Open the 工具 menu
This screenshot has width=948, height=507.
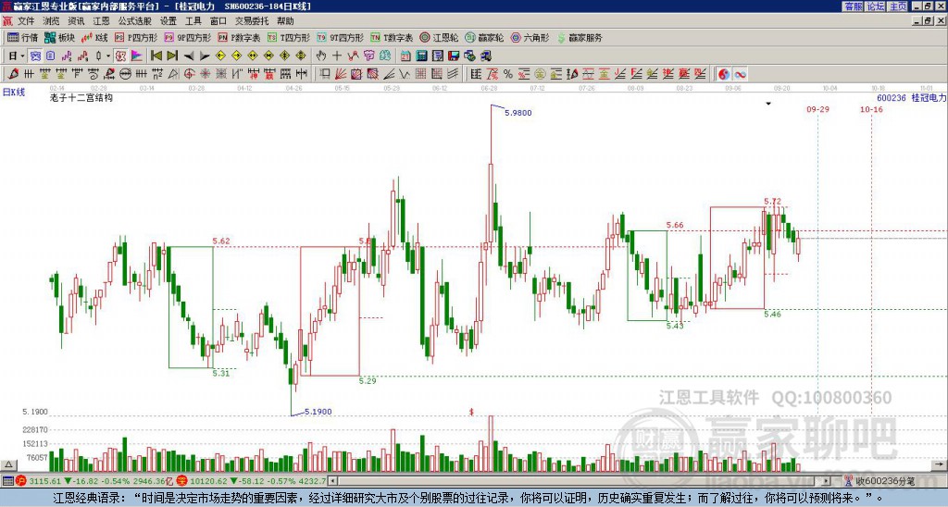[193, 21]
